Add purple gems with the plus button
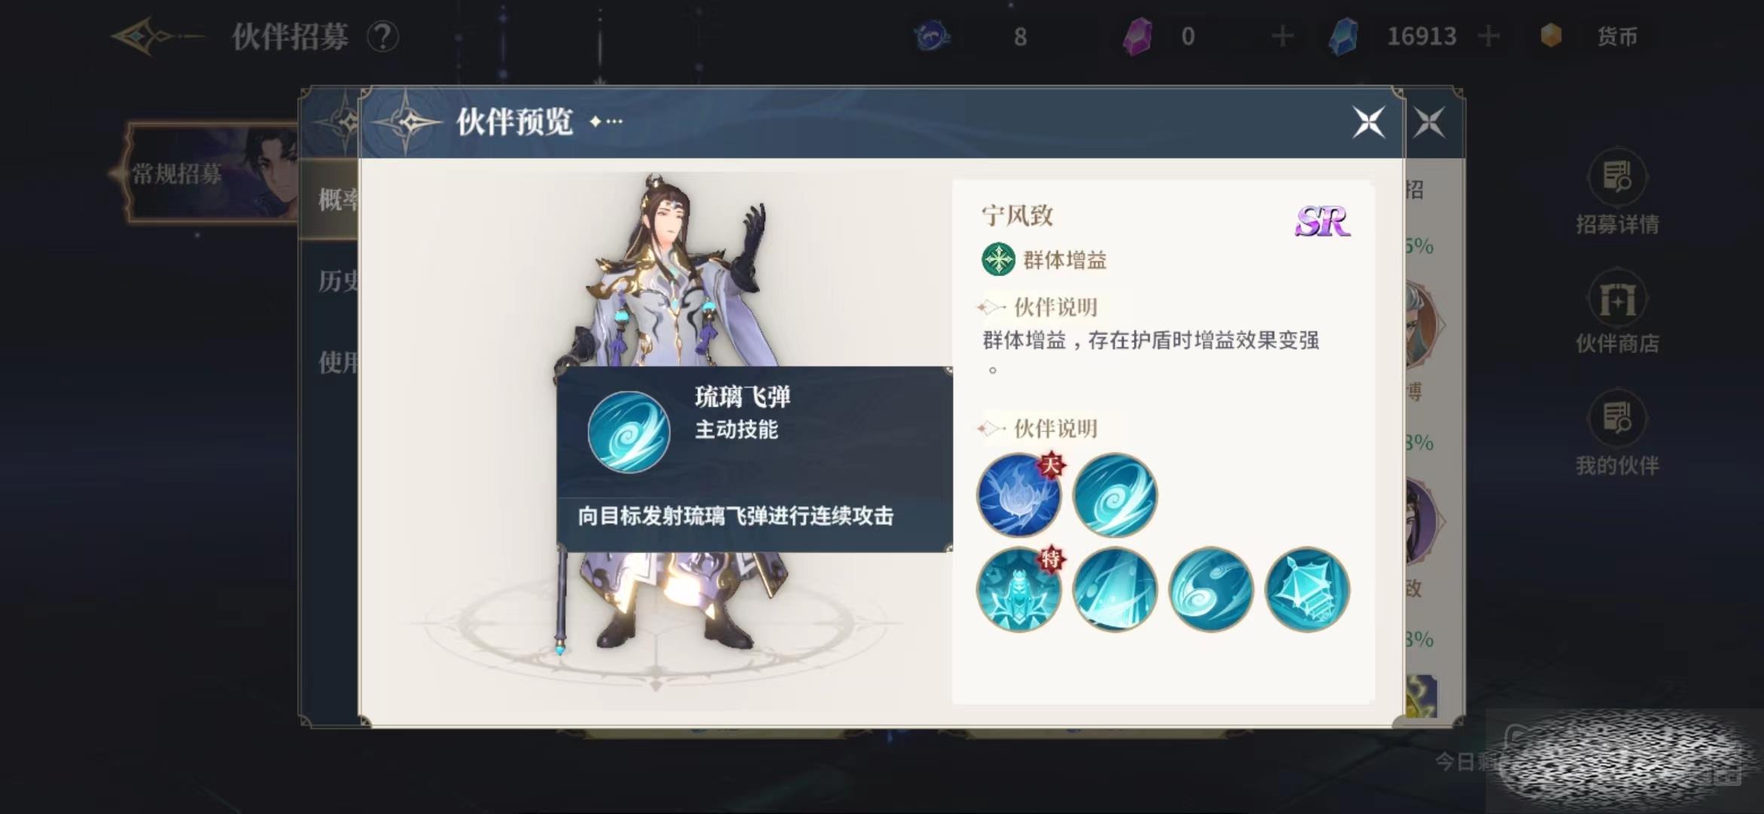This screenshot has width=1764, height=814. click(x=1282, y=35)
